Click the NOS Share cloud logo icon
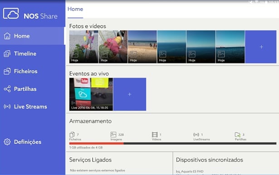The height and width of the screenshot is (175, 279). 11,13
